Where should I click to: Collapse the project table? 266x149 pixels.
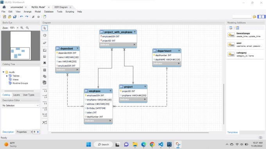[145, 87]
